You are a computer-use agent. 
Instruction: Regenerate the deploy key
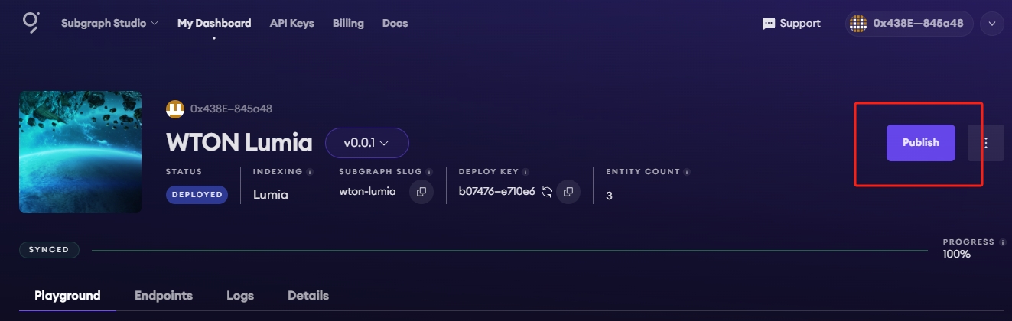point(547,192)
